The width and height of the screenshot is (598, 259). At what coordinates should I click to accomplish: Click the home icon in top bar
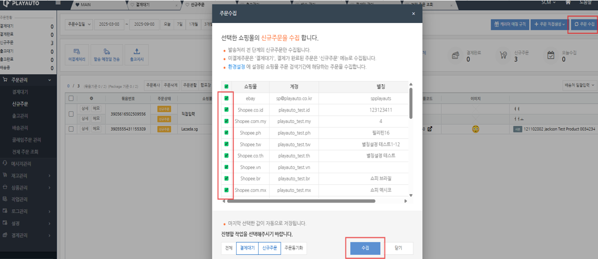click(568, 2)
